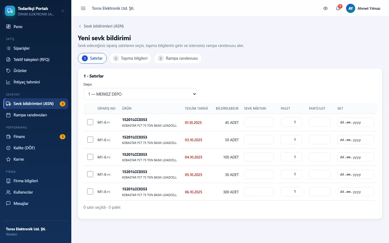The width and height of the screenshot is (389, 243).
Task: Select the checkbox for order line M1-6 #1
Action: [x=90, y=122]
